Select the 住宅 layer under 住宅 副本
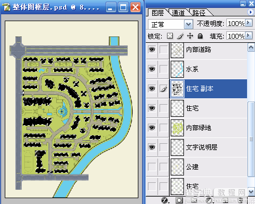 (x=192, y=108)
